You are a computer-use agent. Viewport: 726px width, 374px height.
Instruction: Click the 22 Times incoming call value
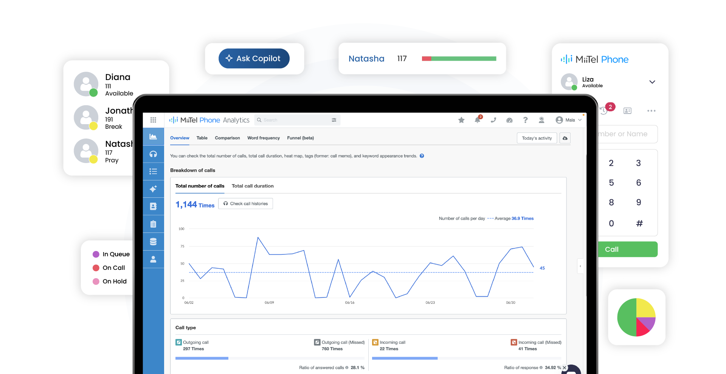coord(389,349)
